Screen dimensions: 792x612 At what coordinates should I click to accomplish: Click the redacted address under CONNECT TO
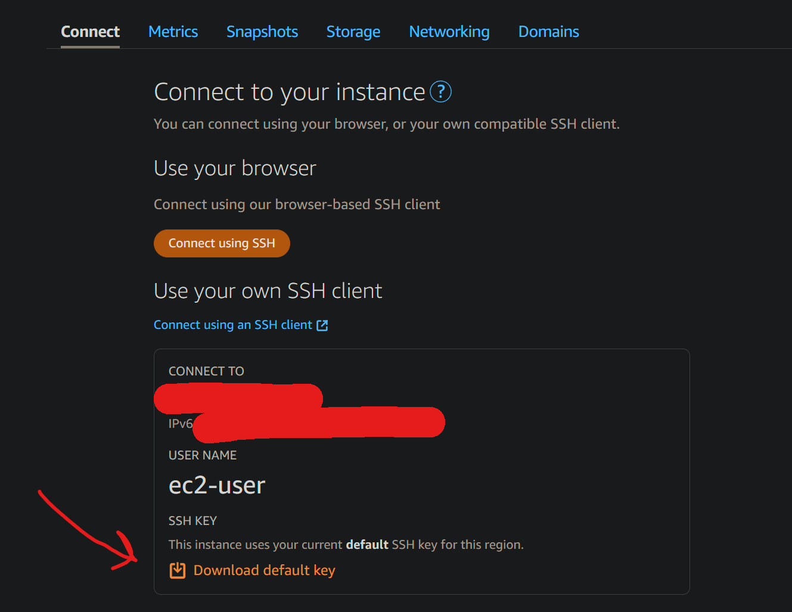238,397
